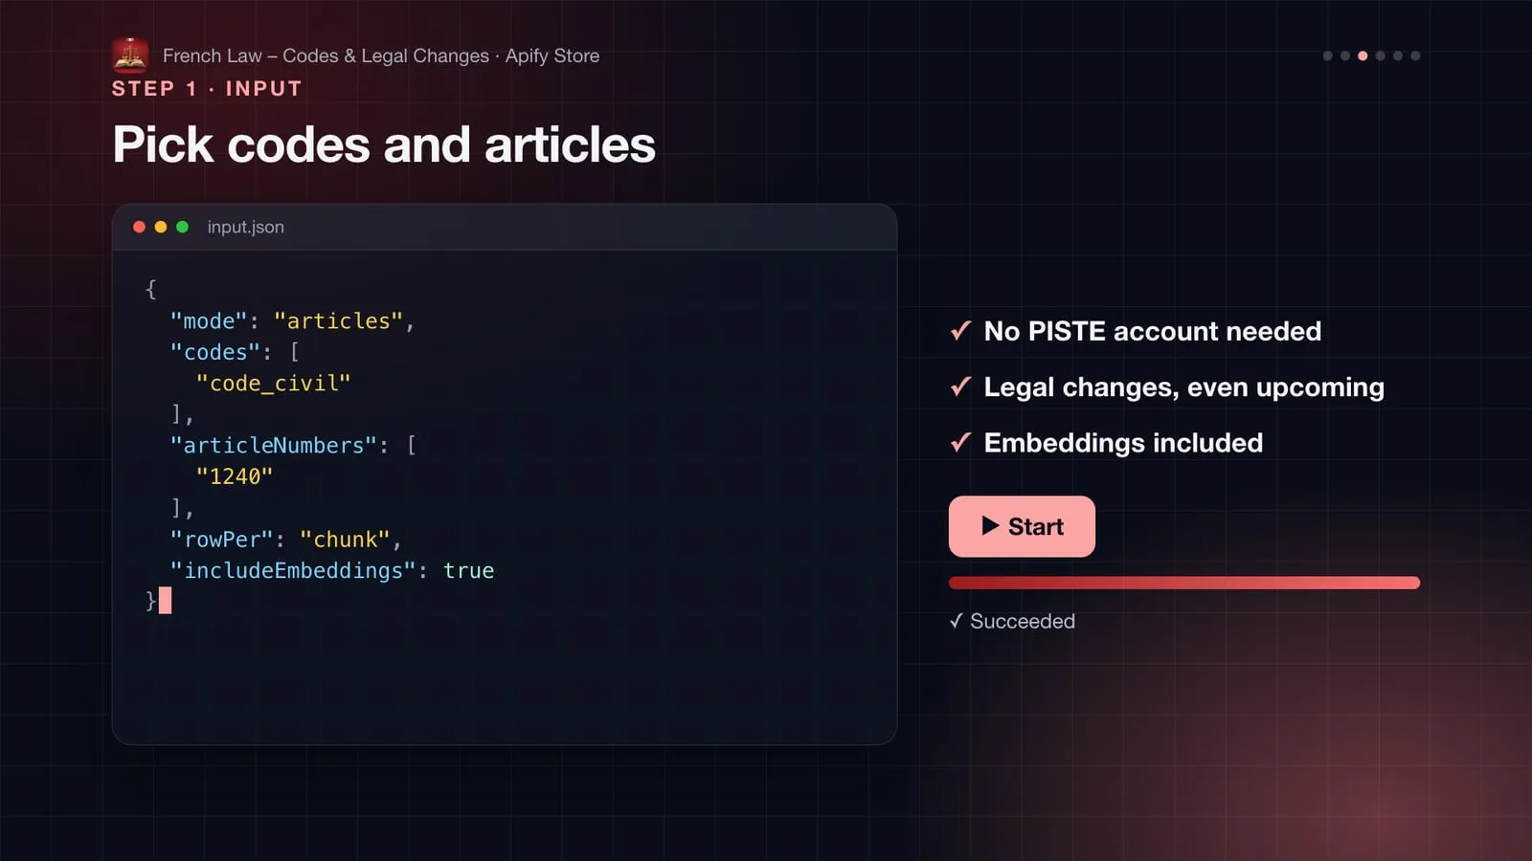Click the green window dot in input.json
This screenshot has width=1532, height=861.
point(182,227)
